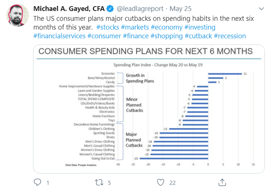Open the May 25 tweet timestamp
This screenshot has width=271, height=187.
coord(180,8)
